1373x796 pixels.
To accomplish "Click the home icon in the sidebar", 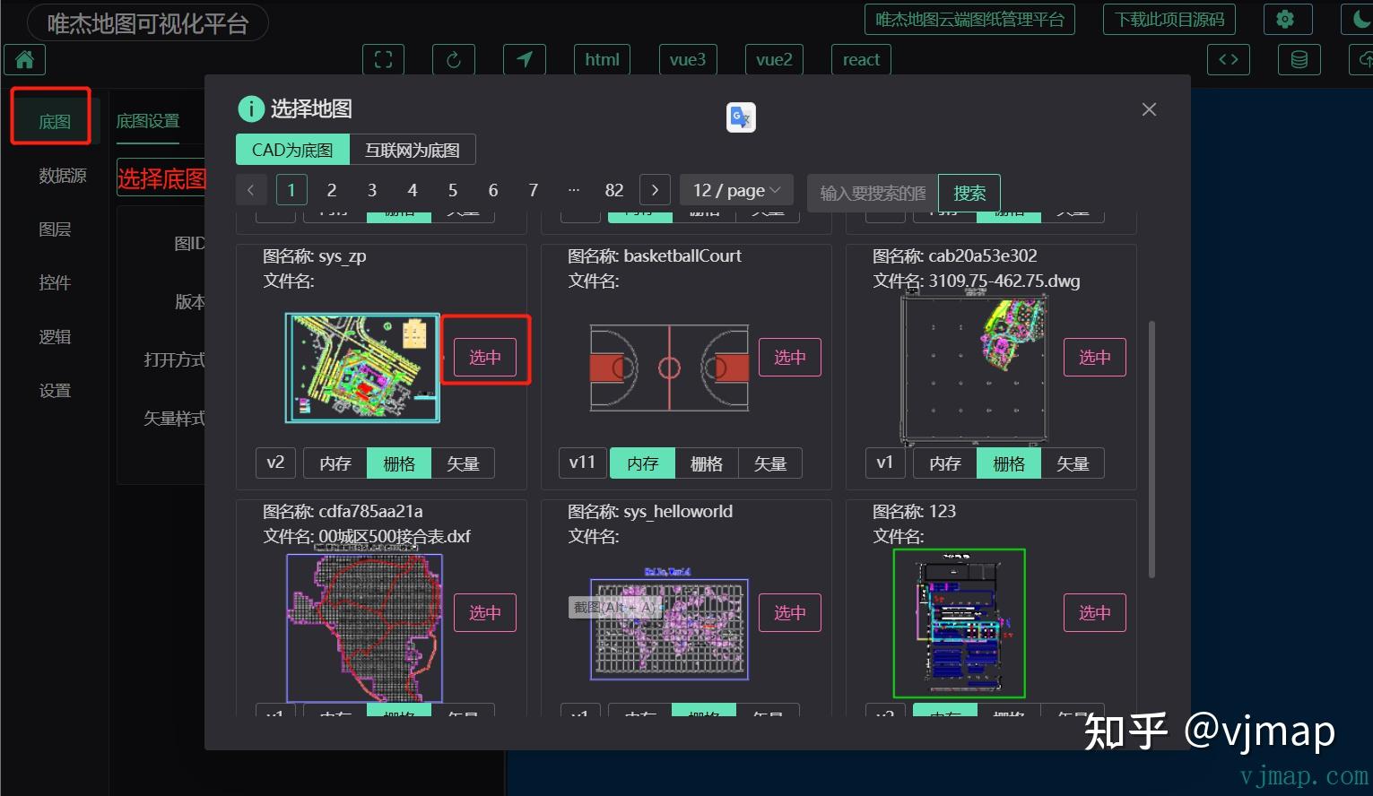I will [24, 59].
